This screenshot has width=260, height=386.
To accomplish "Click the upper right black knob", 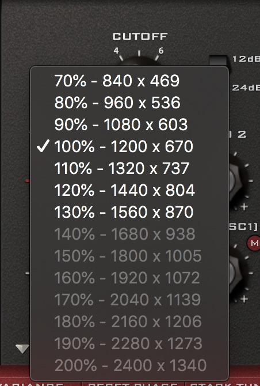I will (x=236, y=181).
